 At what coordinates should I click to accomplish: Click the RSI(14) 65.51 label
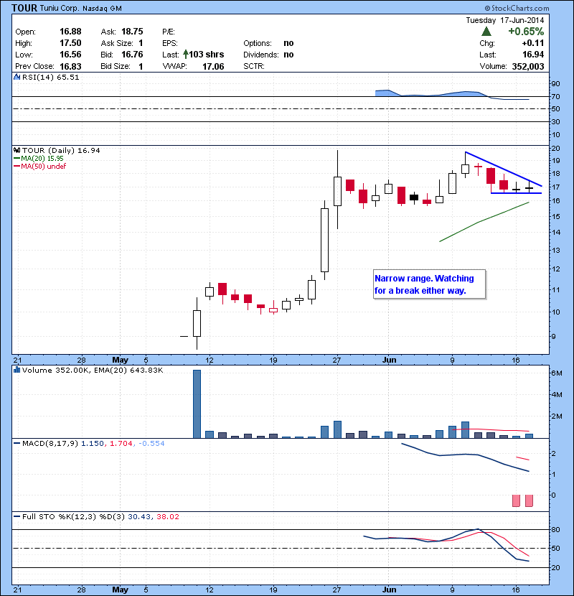(x=50, y=77)
